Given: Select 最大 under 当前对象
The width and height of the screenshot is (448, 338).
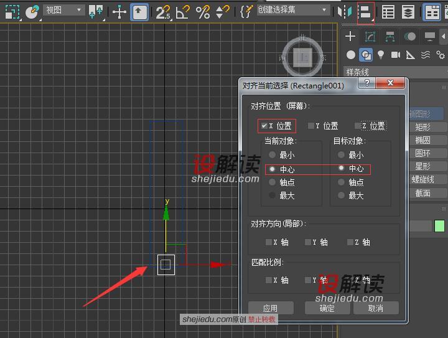Looking at the screenshot, I should (272, 195).
